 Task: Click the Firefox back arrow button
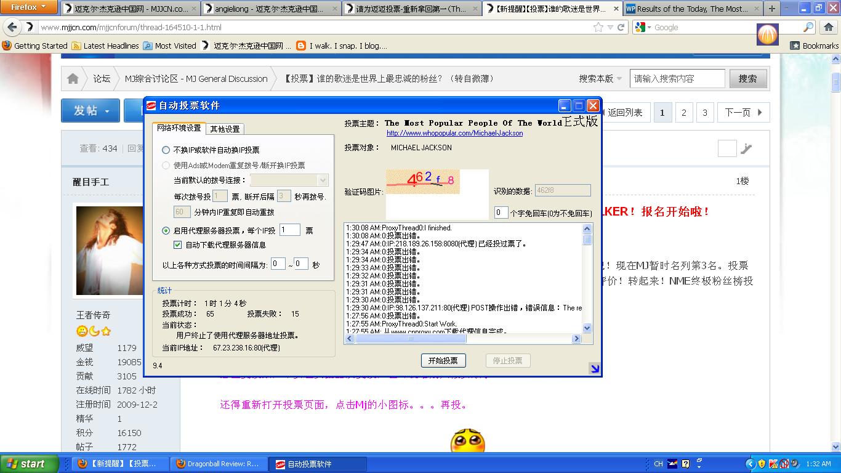[x=12, y=27]
